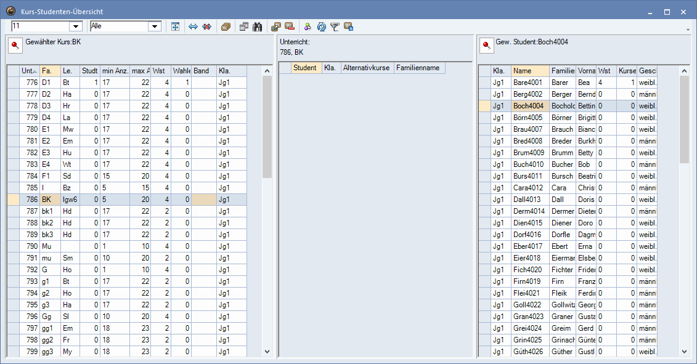Click the blue circular refresh icon

coord(321,26)
